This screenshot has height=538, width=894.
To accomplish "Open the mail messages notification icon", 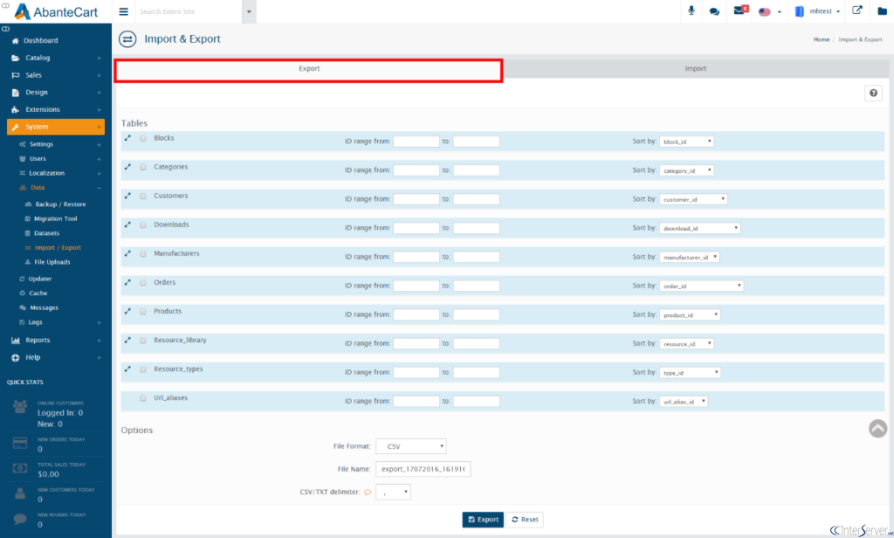I will pos(739,10).
